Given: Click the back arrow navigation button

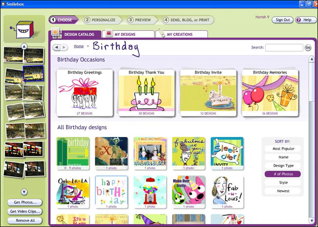Looking at the screenshot, I should (57, 47).
